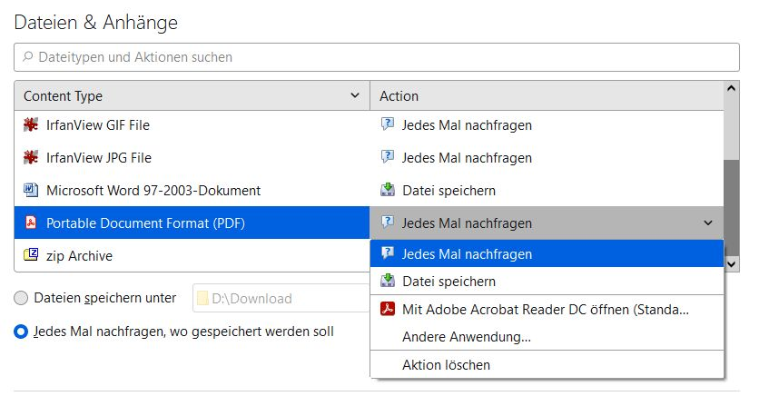Click the save icon beside Word's Datei speichern

(388, 191)
